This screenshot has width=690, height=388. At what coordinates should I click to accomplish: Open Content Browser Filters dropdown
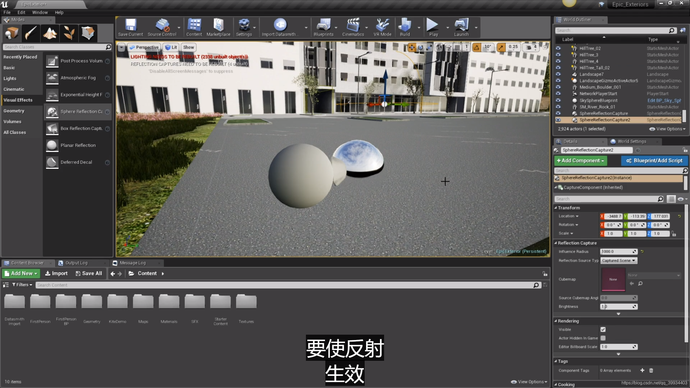22,285
